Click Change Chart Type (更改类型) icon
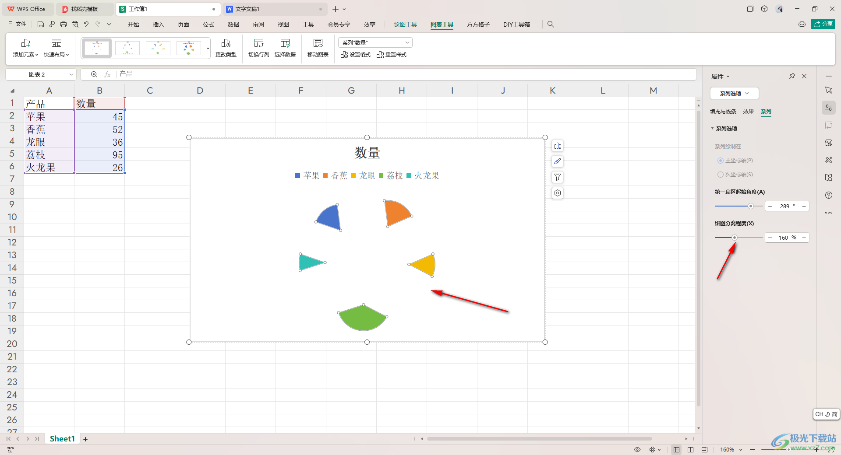Viewport: 841px width, 455px height. coord(226,43)
